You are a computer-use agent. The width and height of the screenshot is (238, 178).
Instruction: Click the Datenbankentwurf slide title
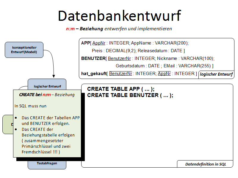click(119, 16)
